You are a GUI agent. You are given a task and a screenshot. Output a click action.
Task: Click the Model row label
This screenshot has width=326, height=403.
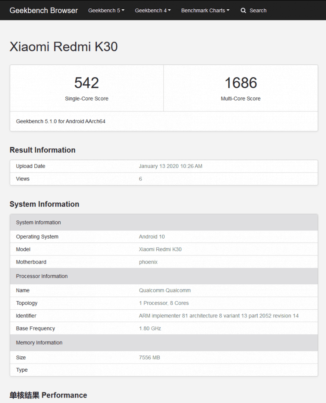pos(23,249)
